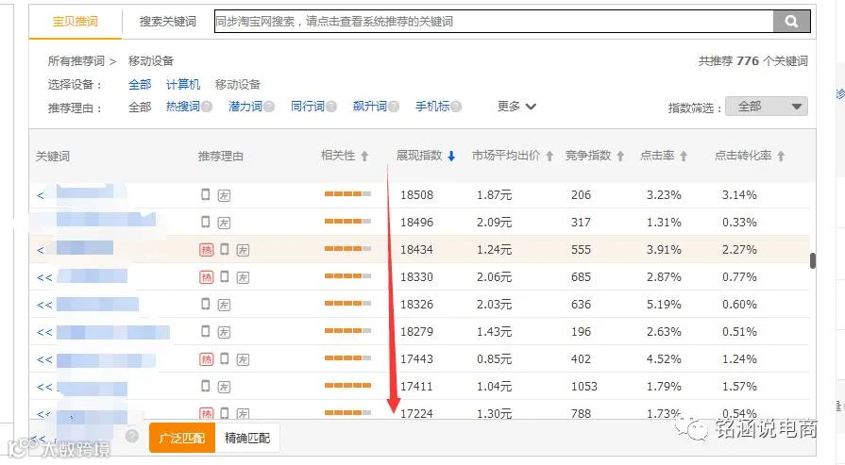Expand keyword arrow in 18330 row

pos(44,277)
